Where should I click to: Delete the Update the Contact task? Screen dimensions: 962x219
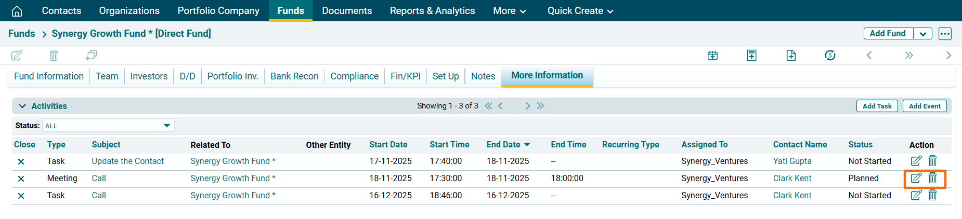coord(933,161)
